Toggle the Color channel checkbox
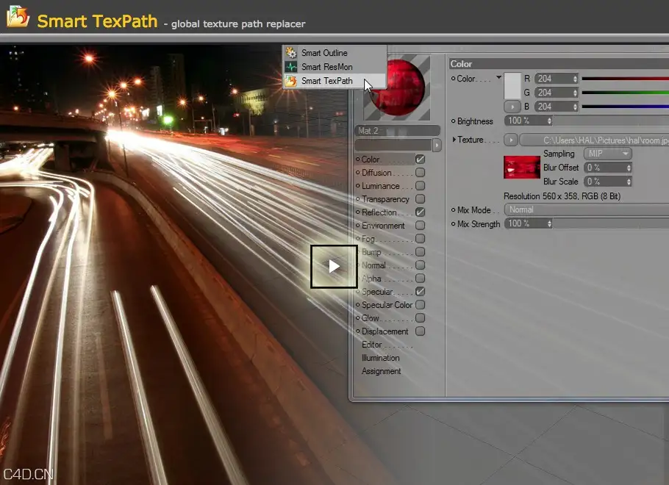The height and width of the screenshot is (485, 669). [x=421, y=159]
